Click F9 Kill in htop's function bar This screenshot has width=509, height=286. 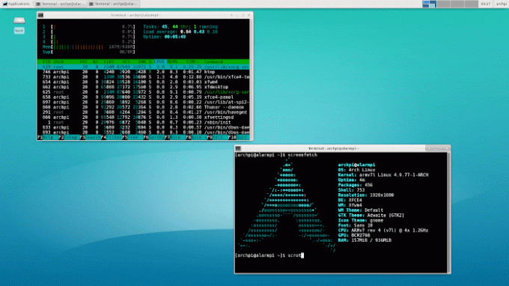[x=217, y=137]
